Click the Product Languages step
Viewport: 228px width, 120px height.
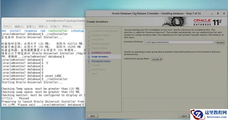[101, 44]
